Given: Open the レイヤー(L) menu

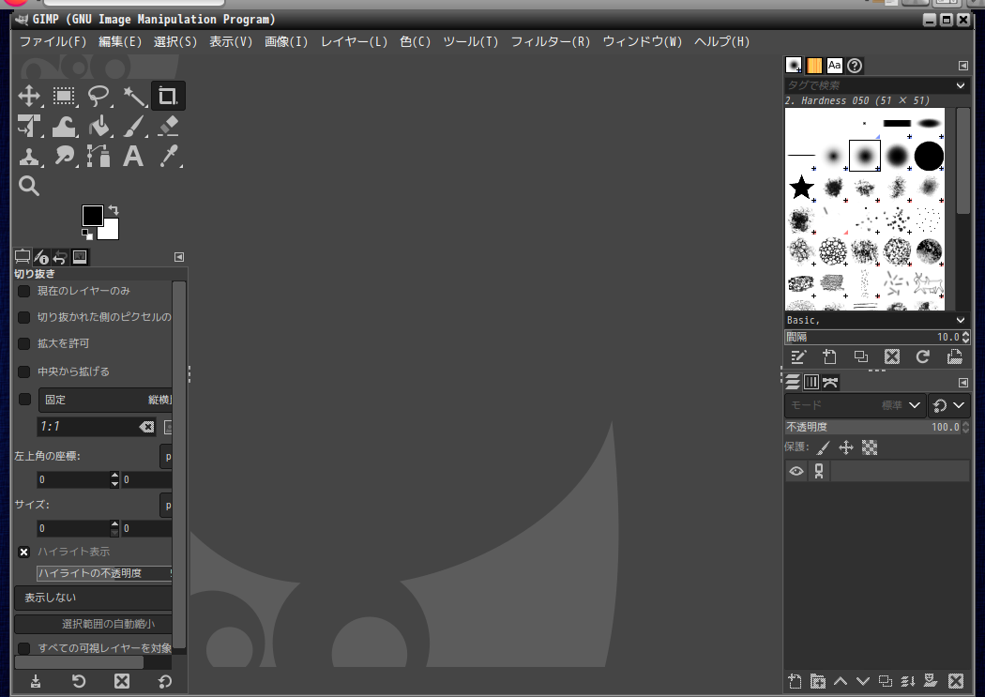Looking at the screenshot, I should coord(355,41).
